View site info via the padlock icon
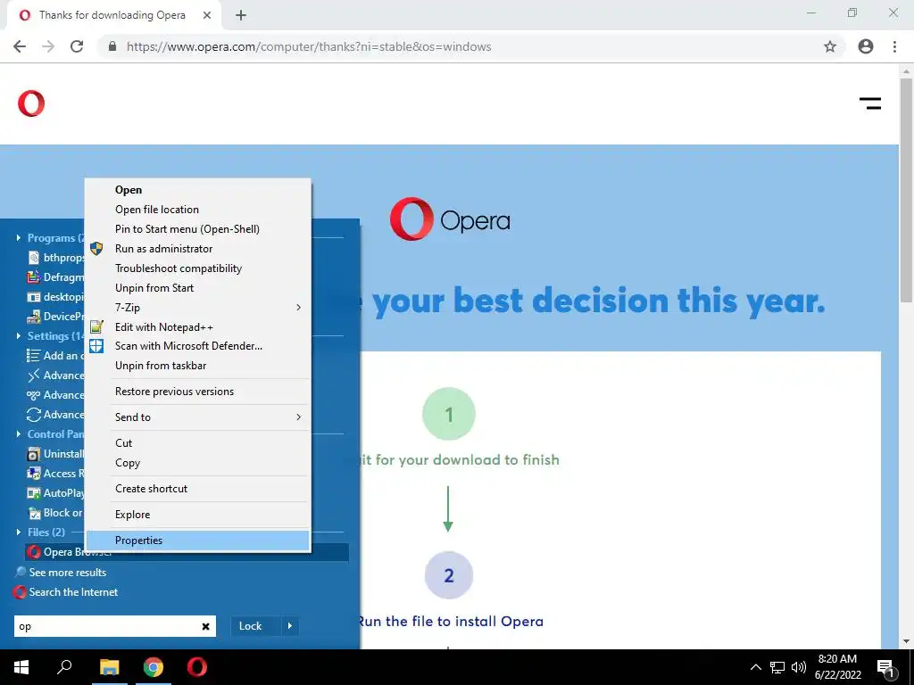The height and width of the screenshot is (685, 914). click(x=112, y=46)
